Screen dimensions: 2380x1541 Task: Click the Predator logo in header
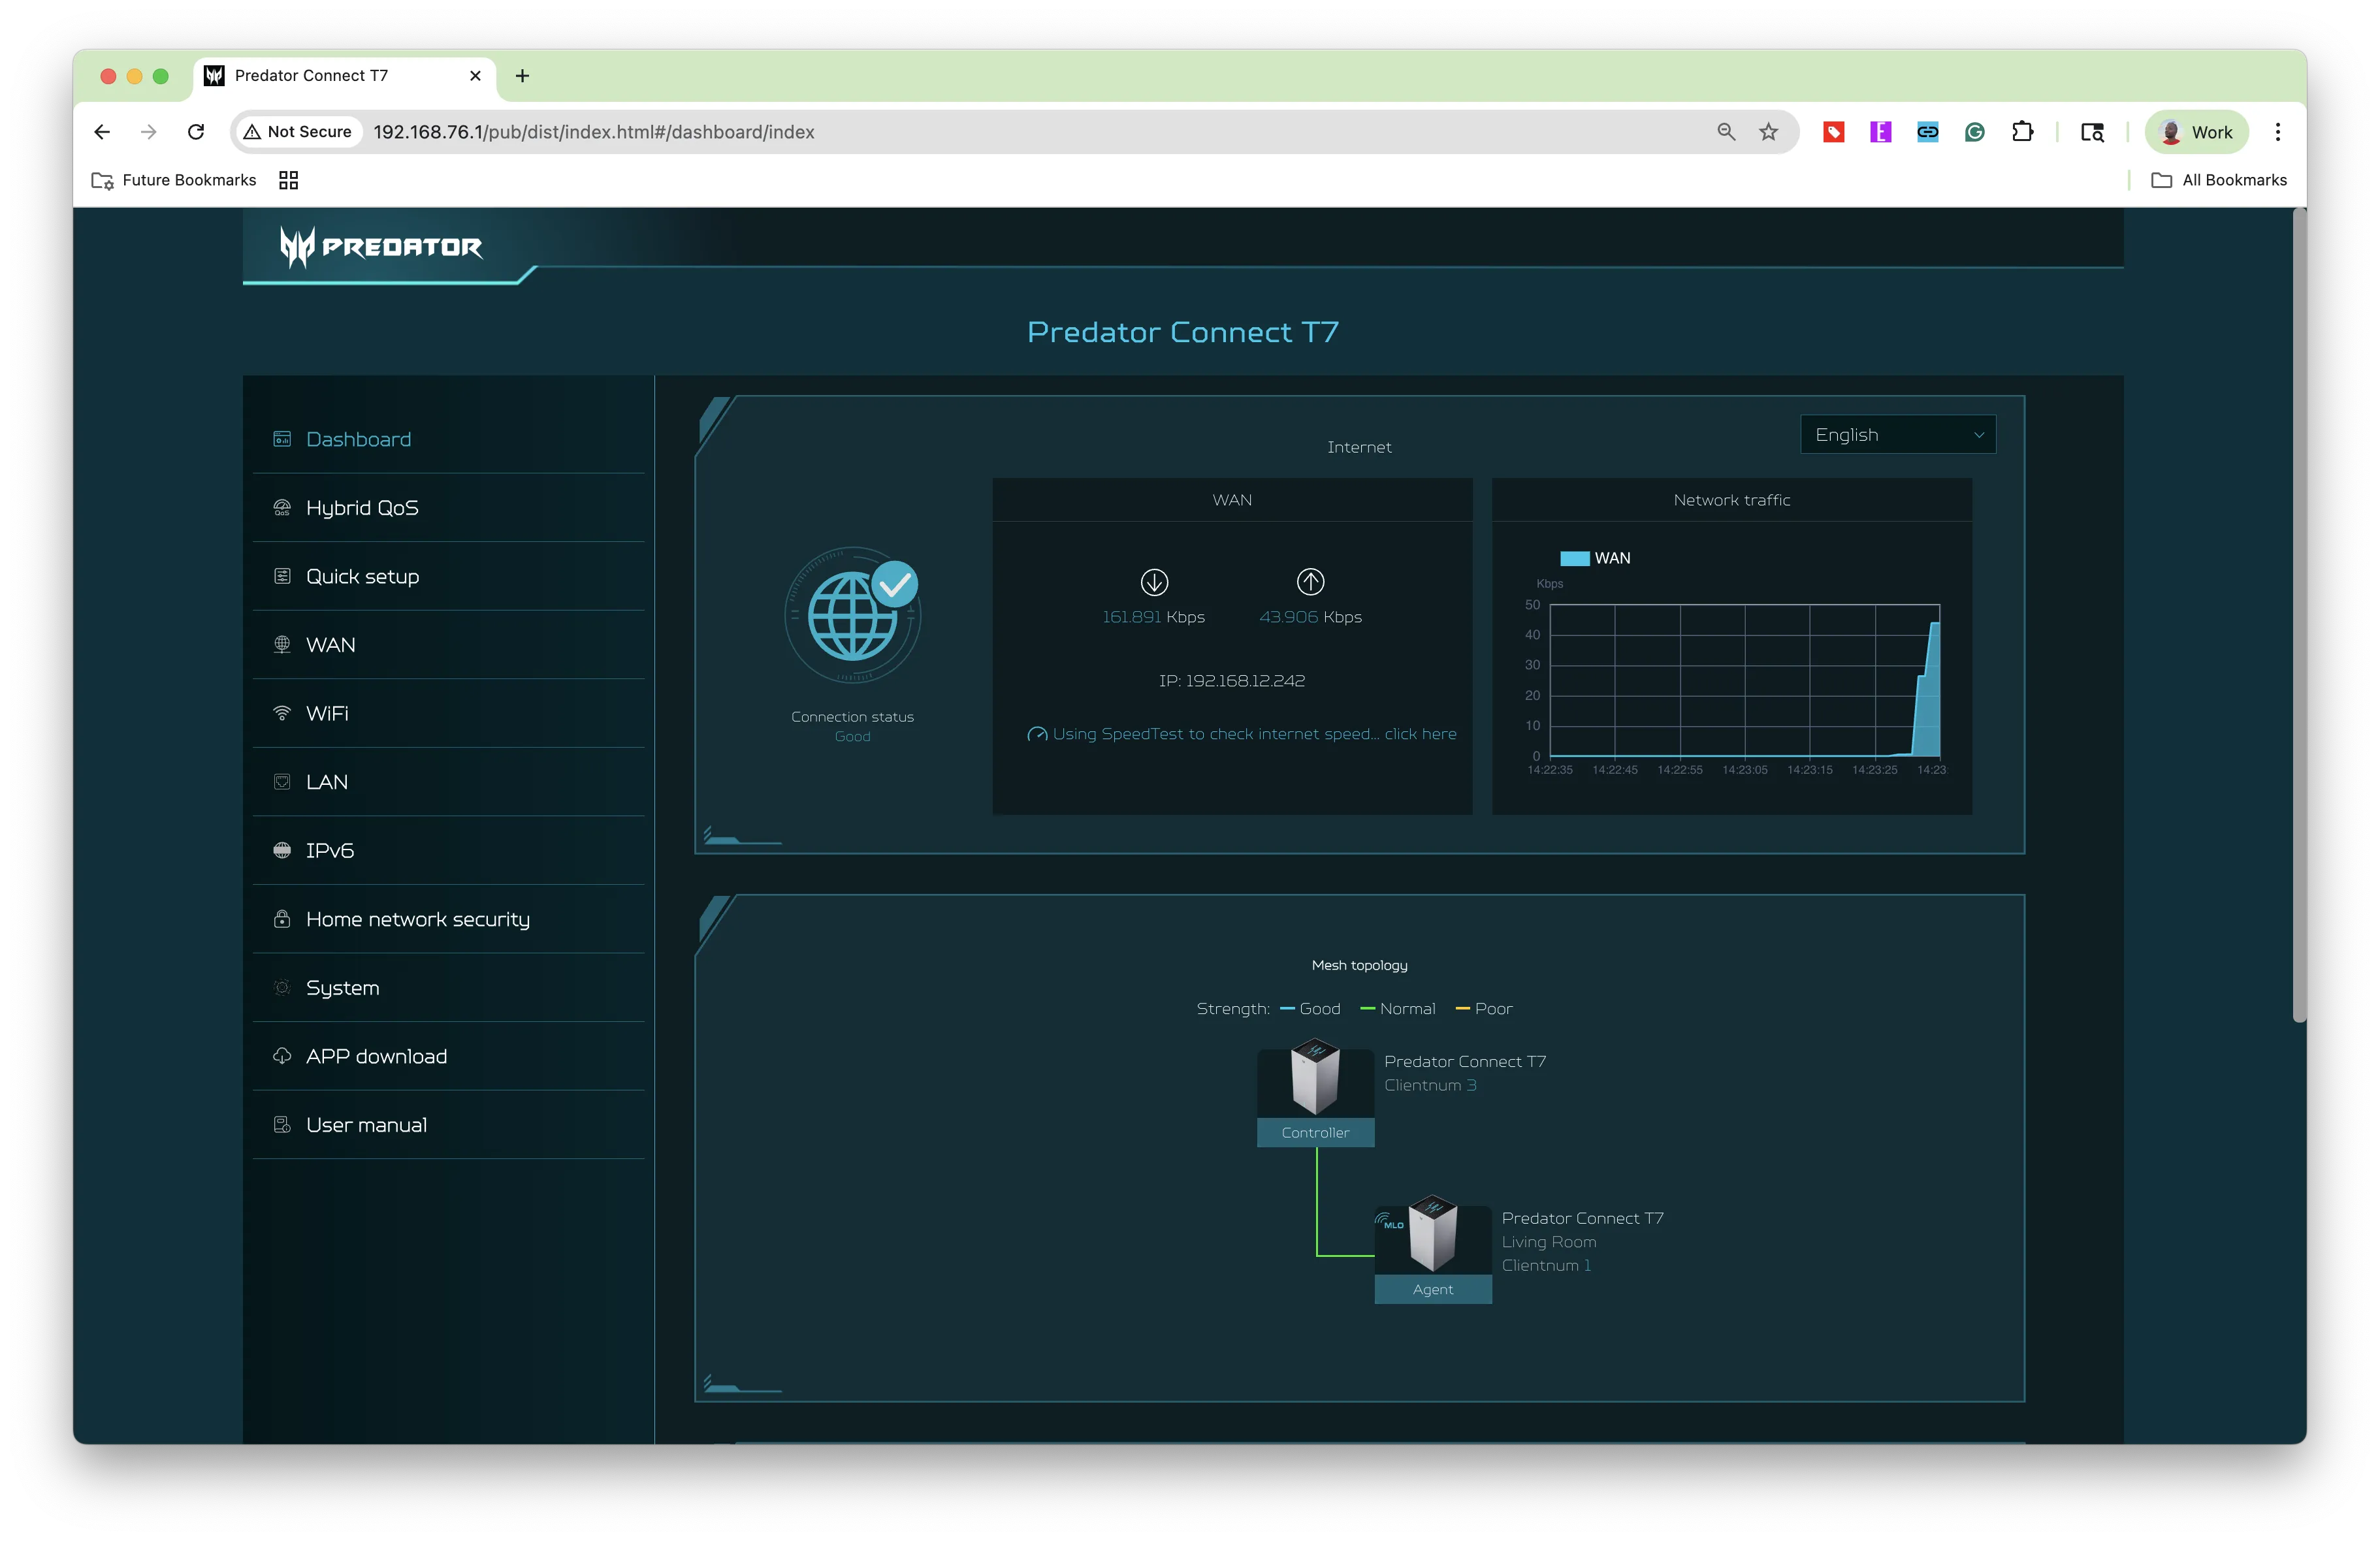pos(381,246)
